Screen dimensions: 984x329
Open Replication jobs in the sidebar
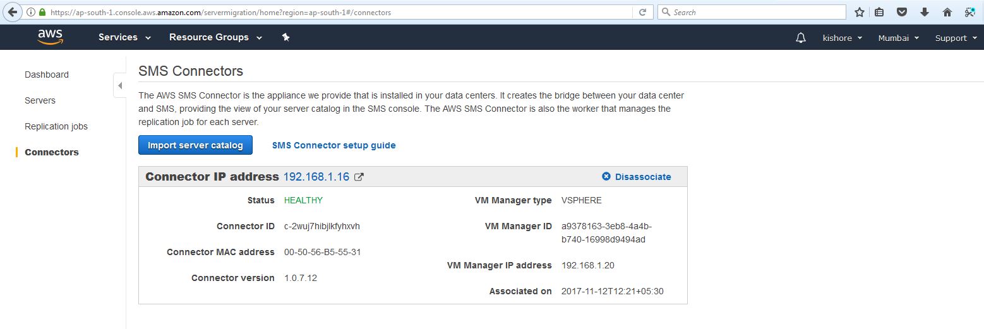pos(56,126)
